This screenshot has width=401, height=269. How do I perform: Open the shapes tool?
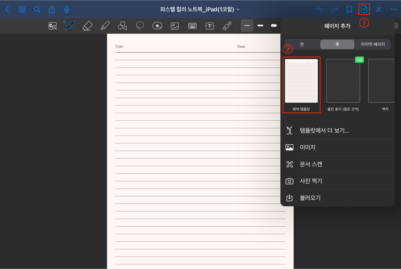[122, 25]
